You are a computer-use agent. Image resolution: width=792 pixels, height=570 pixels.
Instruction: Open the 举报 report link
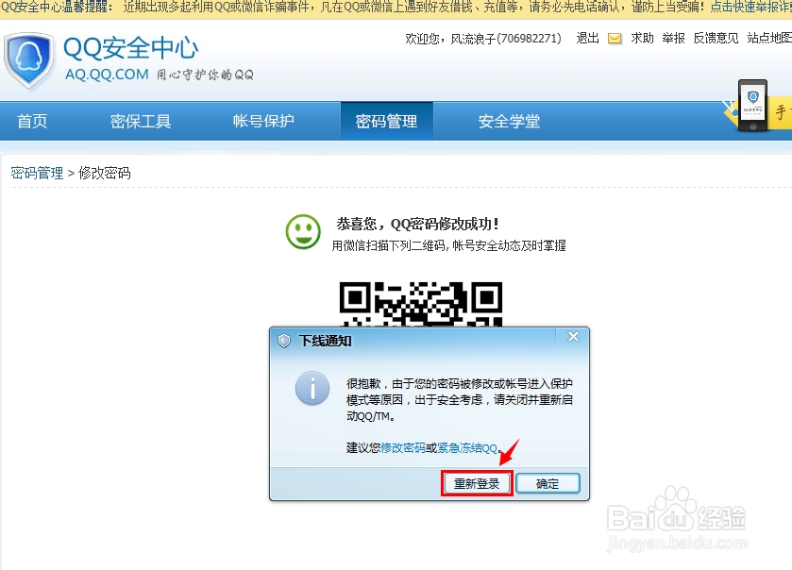[x=673, y=39]
